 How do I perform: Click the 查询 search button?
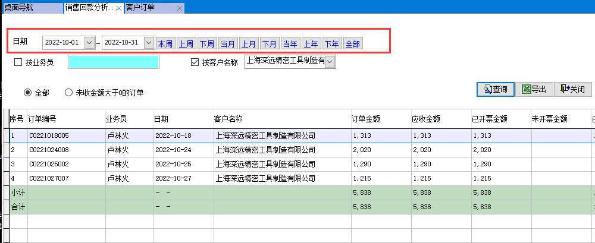pos(495,89)
